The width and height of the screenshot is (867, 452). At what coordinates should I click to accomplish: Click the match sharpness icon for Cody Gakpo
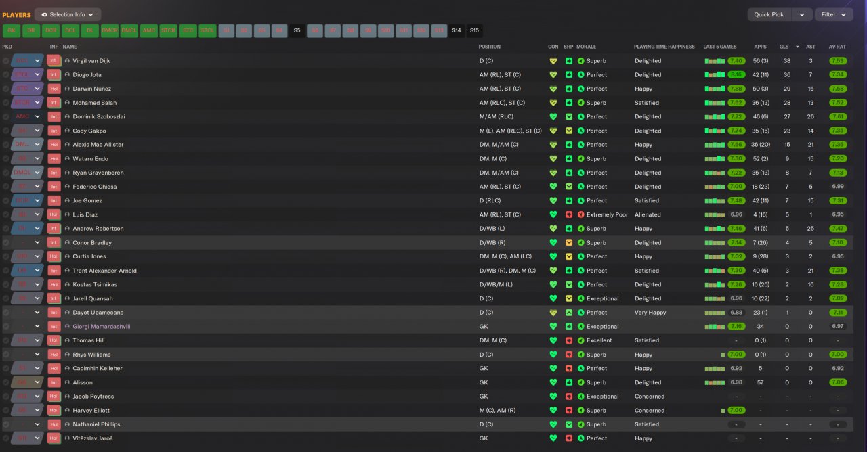pyautogui.click(x=569, y=131)
